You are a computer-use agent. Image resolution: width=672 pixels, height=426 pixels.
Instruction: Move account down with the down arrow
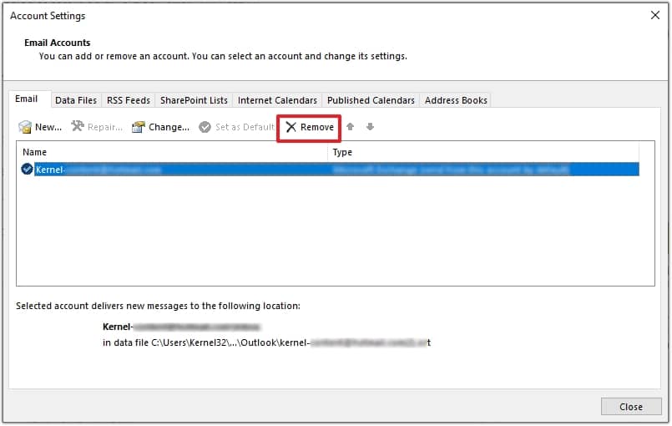(371, 127)
